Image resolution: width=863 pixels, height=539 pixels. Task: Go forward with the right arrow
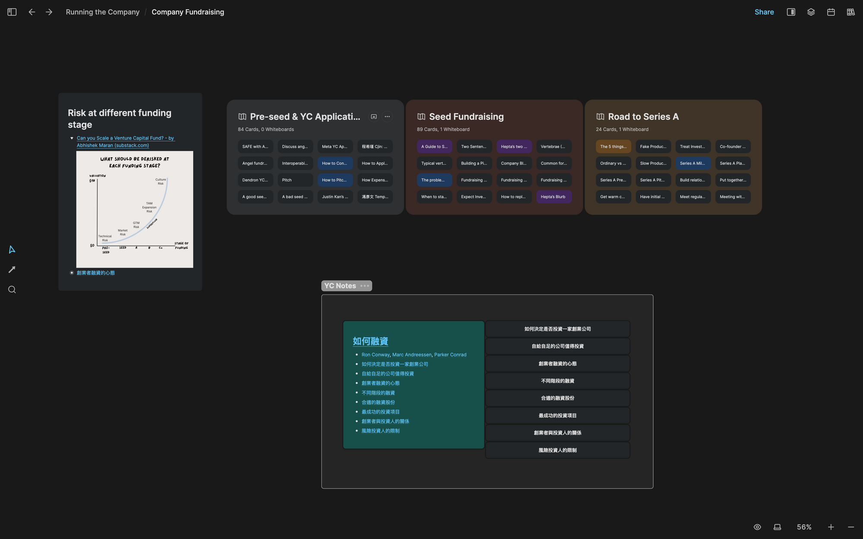pos(49,12)
